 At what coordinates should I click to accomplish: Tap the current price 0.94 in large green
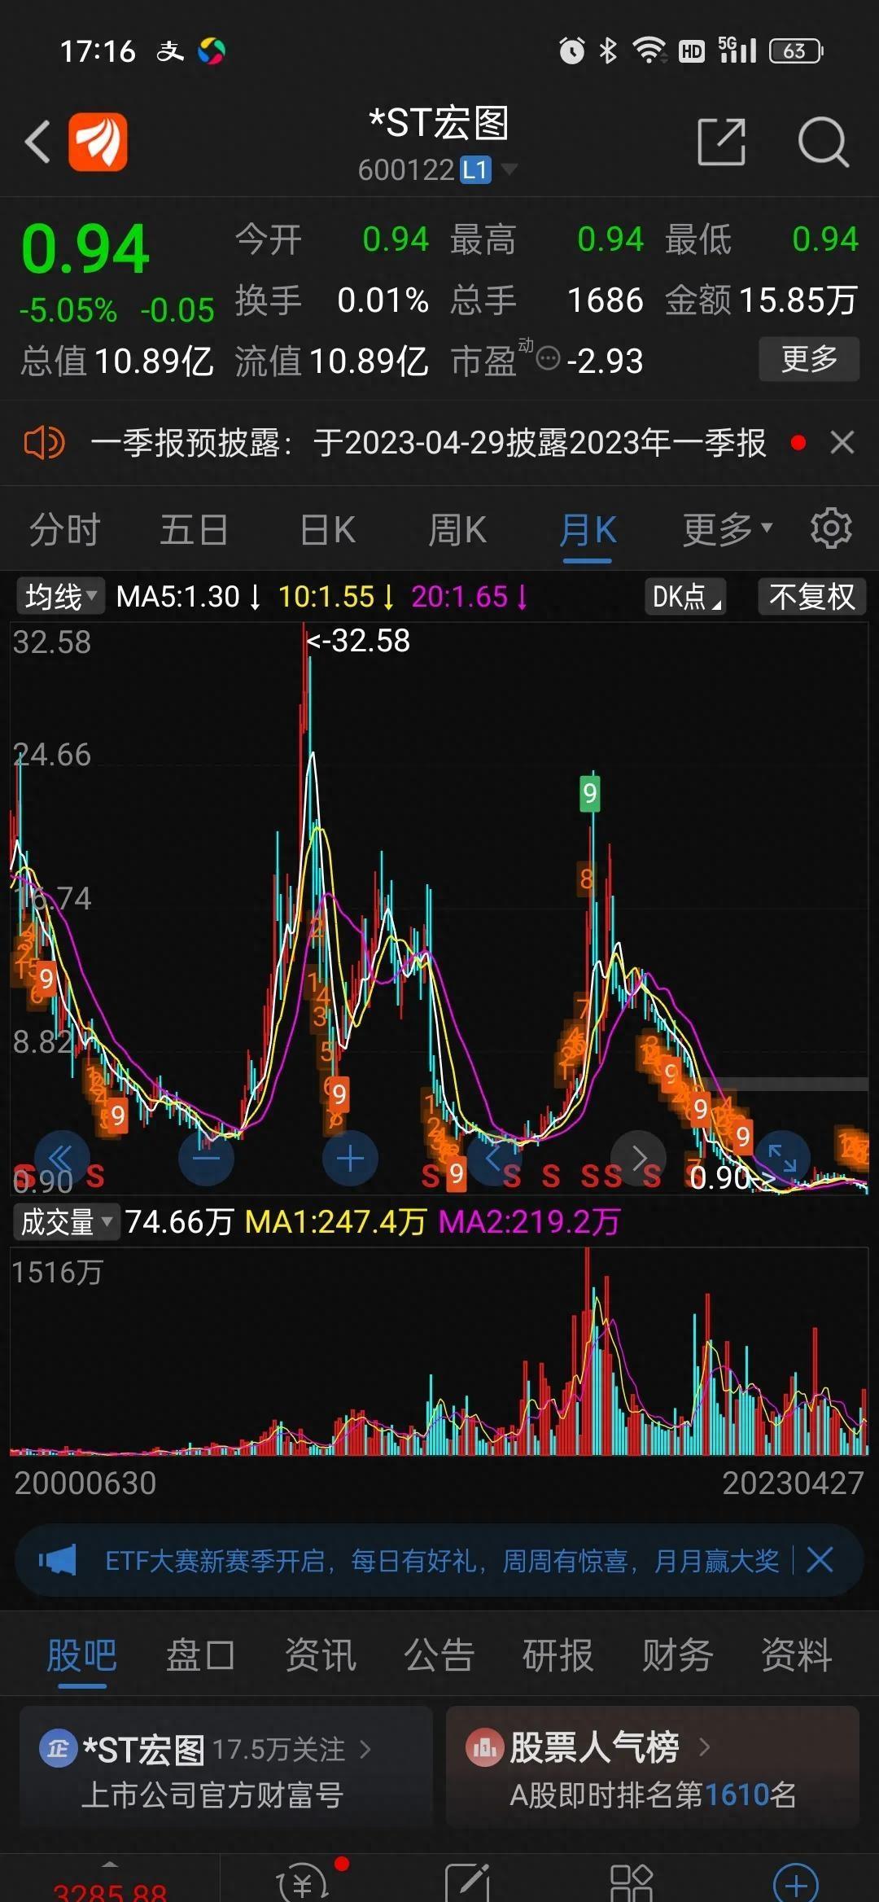(x=85, y=248)
